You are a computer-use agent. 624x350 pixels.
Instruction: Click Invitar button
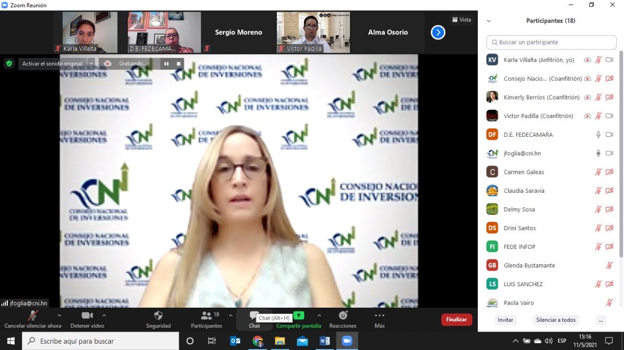click(x=506, y=320)
